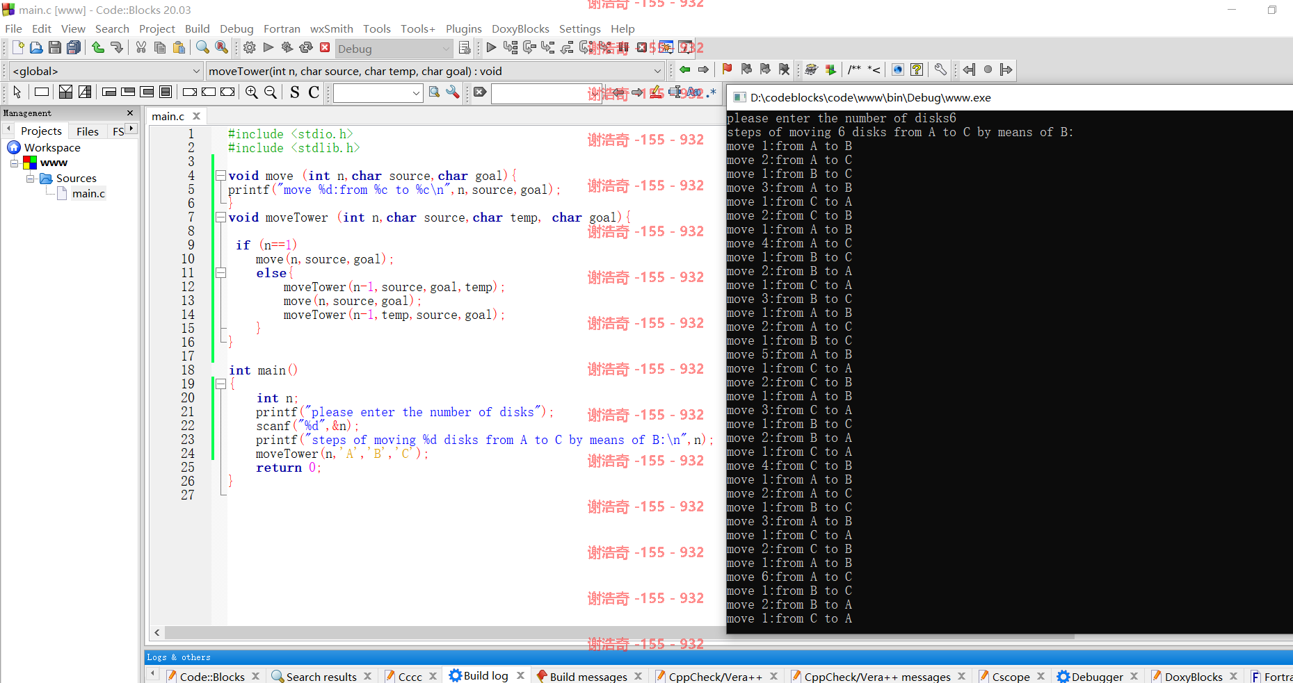Select main.c in the project tree

click(x=88, y=193)
